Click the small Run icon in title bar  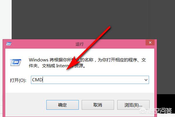pyautogui.click(x=9, y=44)
